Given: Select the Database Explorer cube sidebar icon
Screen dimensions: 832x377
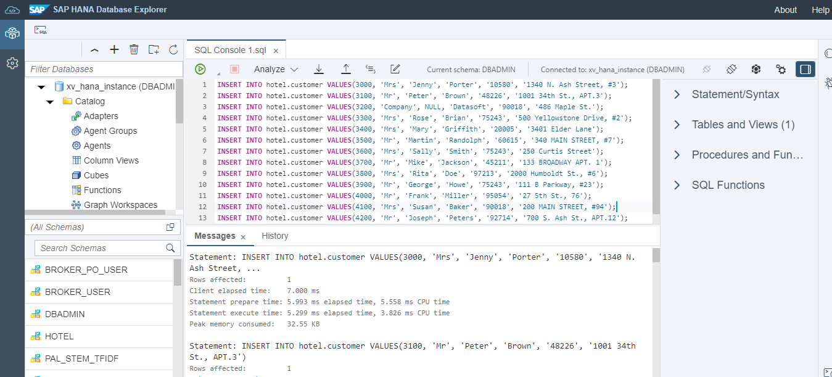Looking at the screenshot, I should tap(12, 34).
